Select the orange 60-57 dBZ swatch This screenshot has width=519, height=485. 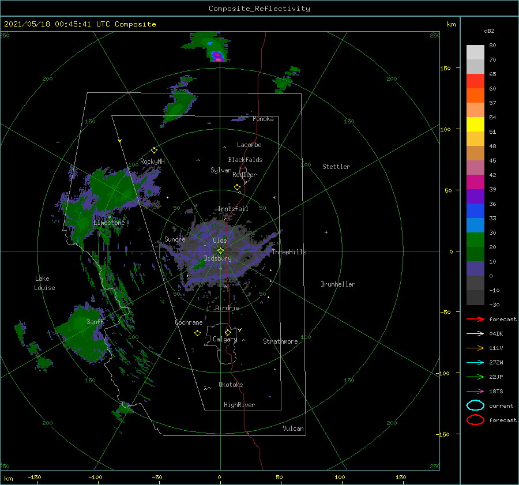[x=475, y=96]
